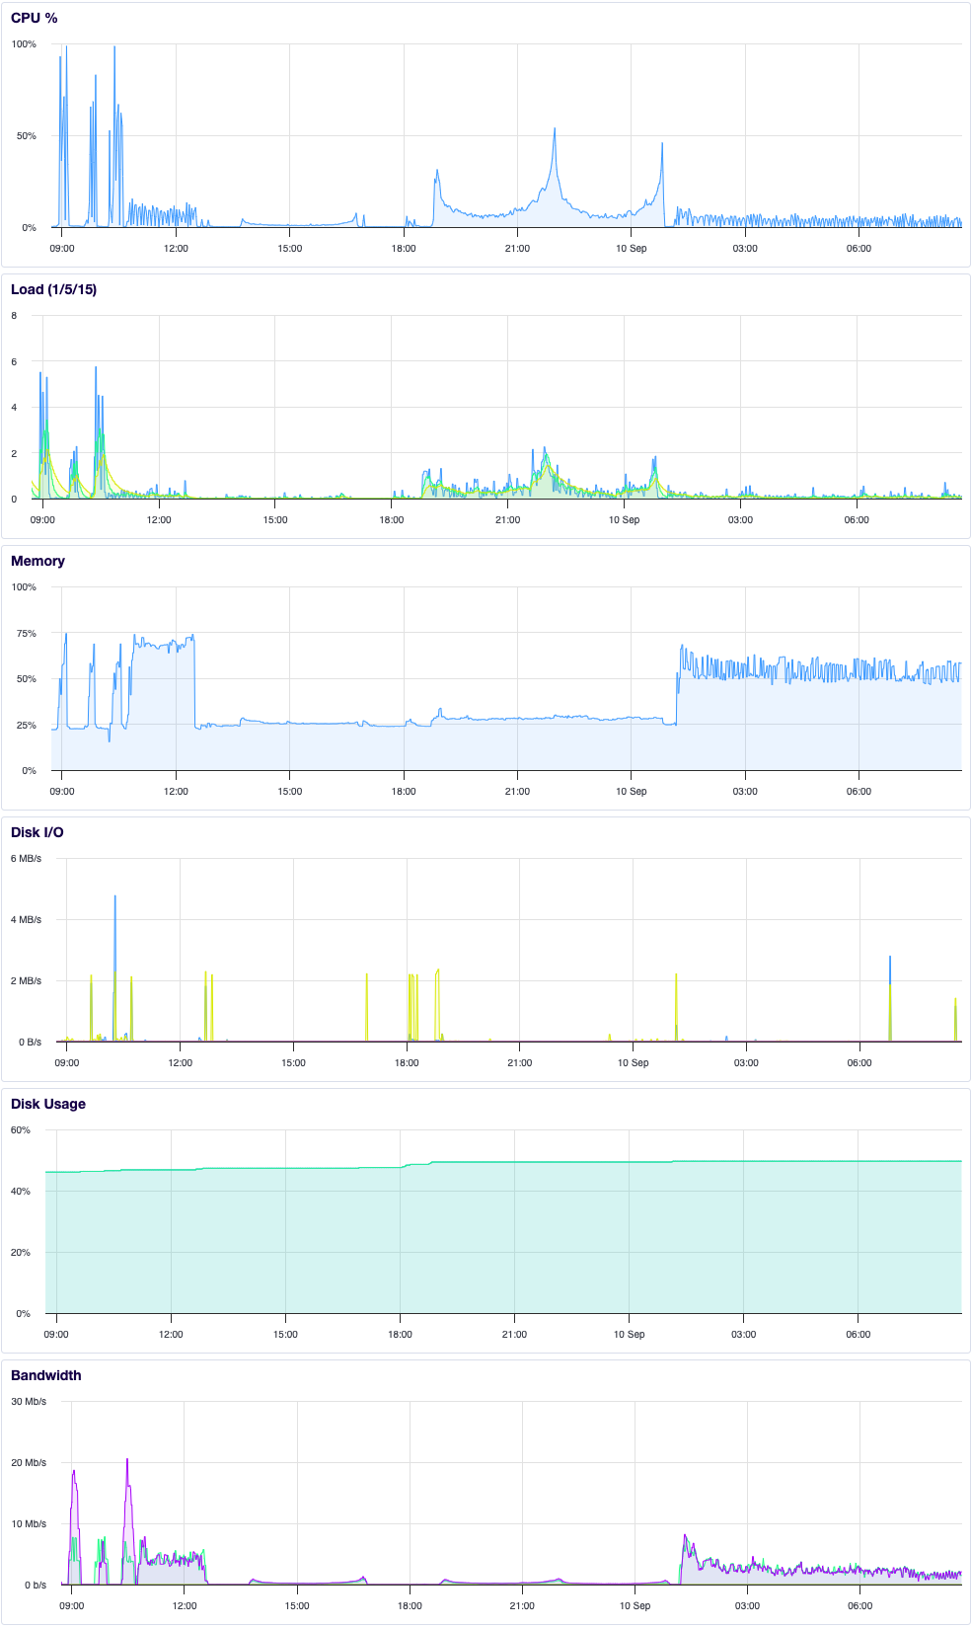The width and height of the screenshot is (971, 1627).
Task: Click the 4 MB/s label on Disk I/O
Action: tap(27, 920)
